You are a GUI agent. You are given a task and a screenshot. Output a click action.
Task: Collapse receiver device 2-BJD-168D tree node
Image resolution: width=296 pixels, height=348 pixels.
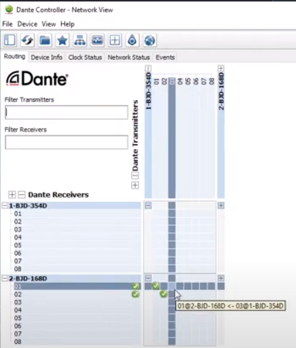pos(5,278)
